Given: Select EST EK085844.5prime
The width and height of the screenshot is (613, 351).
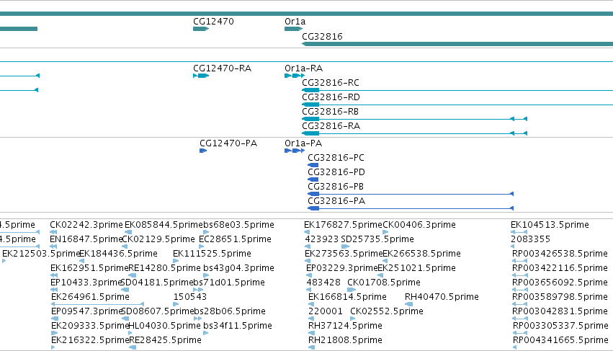Looking at the screenshot, I should [164, 225].
